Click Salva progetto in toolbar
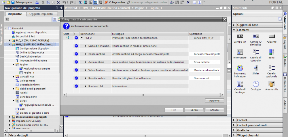The height and width of the screenshot is (137, 288). click(22, 2)
